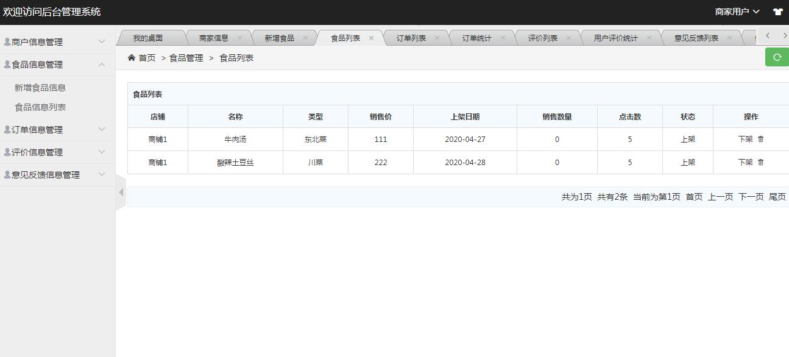Click the 尾页 pagination link
The height and width of the screenshot is (357, 789).
(x=777, y=197)
